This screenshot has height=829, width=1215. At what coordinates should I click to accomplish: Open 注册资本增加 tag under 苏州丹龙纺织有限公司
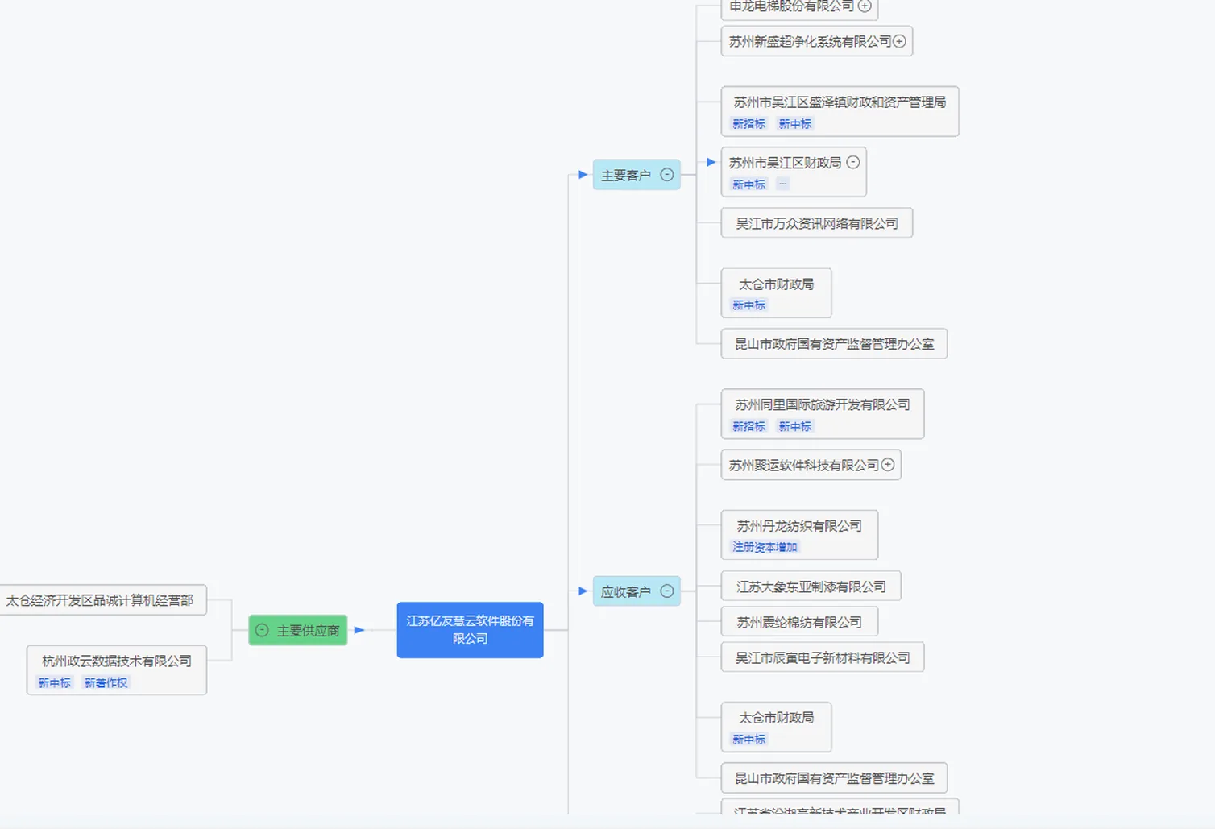coord(765,547)
